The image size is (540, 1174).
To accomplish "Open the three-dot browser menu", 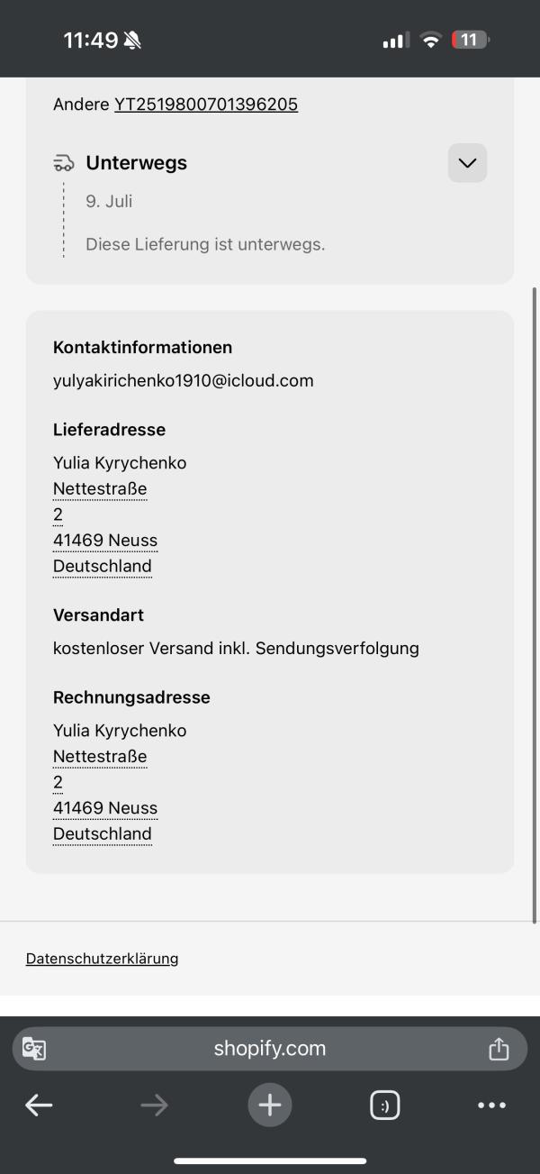I will pos(491,1106).
